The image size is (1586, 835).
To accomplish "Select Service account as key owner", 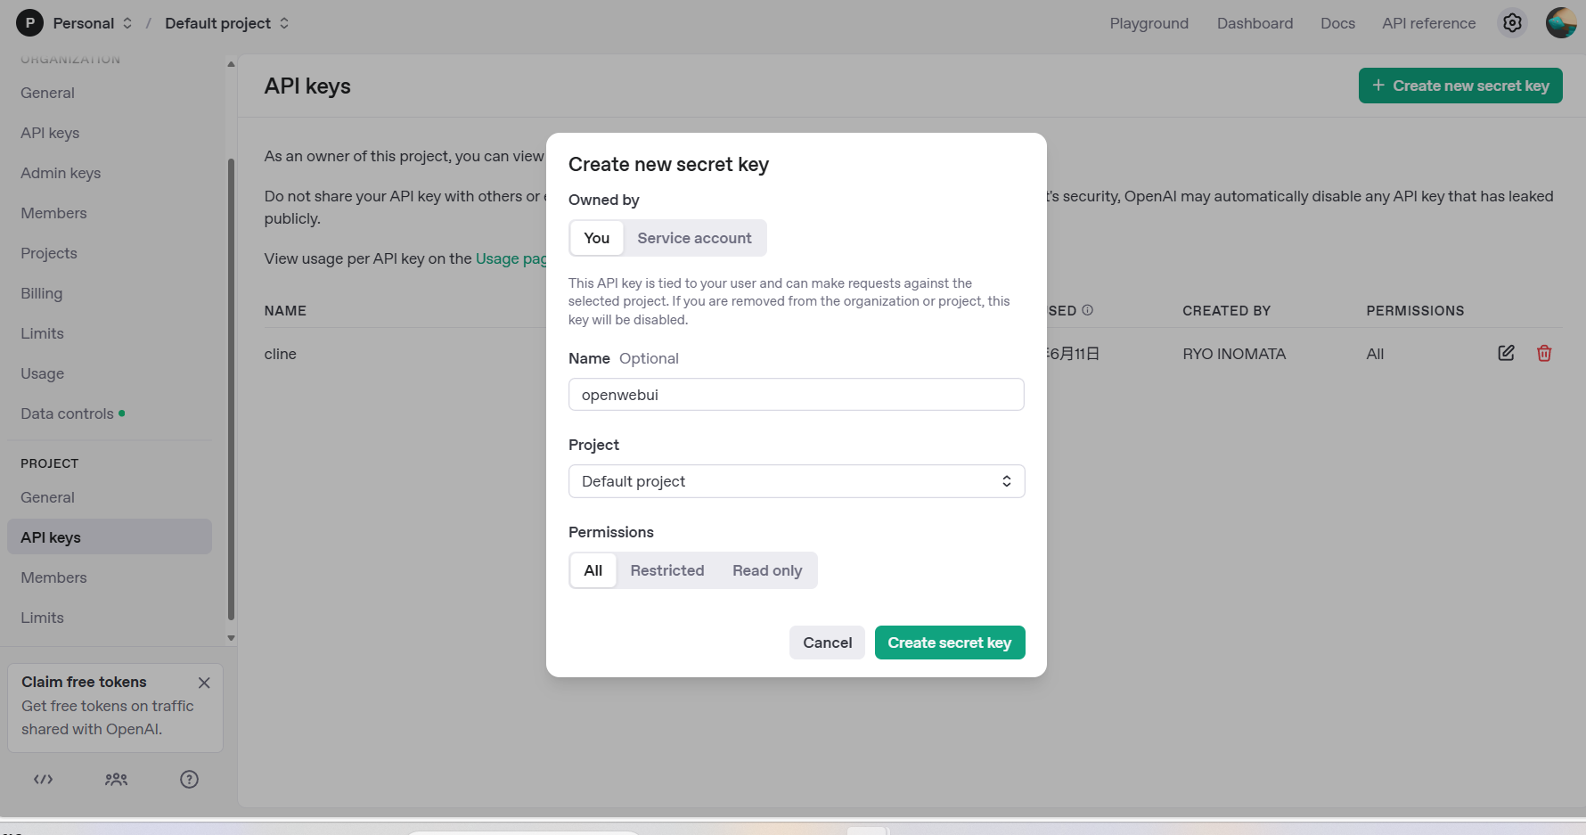I will 694,238.
